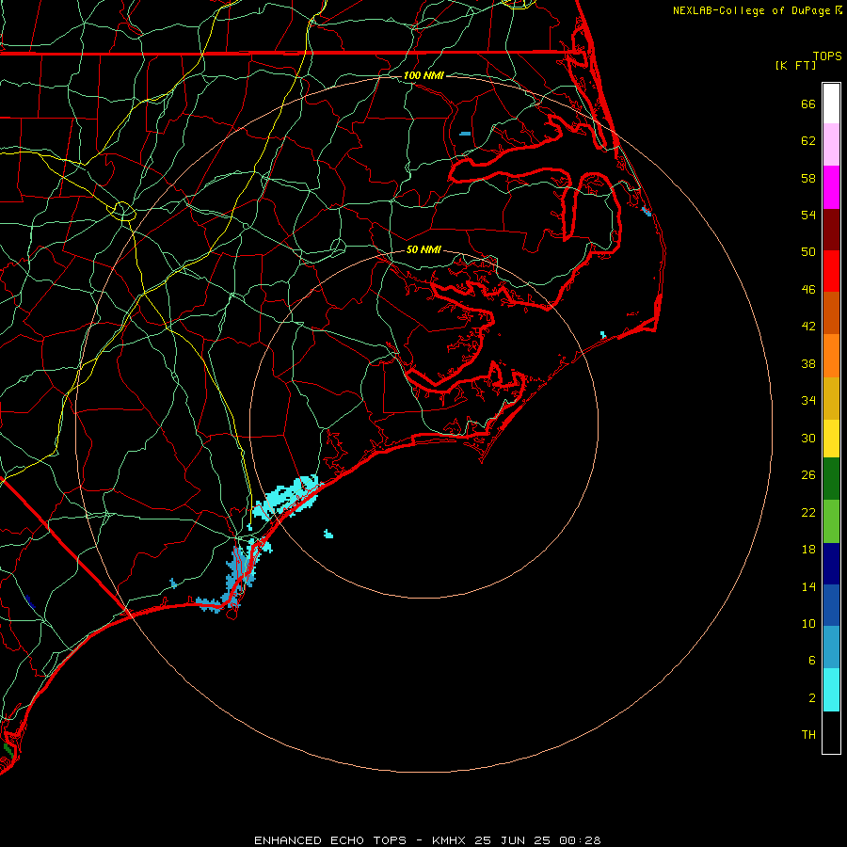Select the dark green legend swatch
Screen dimensions: 847x847
pyautogui.click(x=831, y=479)
